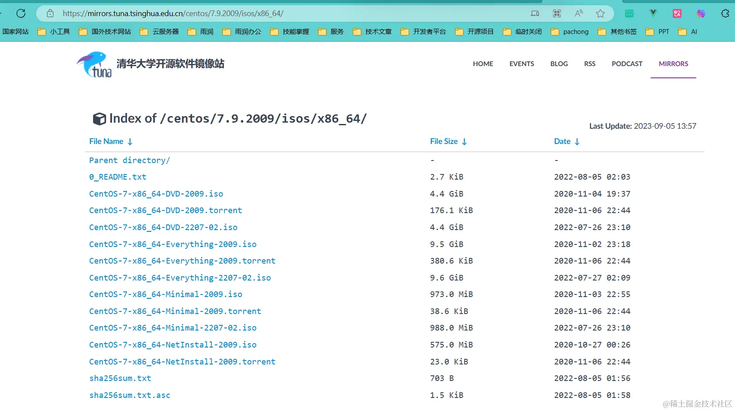
Task: Click the 703 B size cell
Action: (442, 378)
